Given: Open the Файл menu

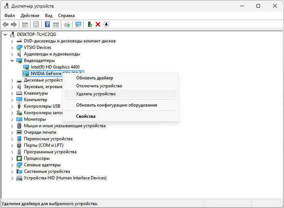Looking at the screenshot, I should (10, 15).
